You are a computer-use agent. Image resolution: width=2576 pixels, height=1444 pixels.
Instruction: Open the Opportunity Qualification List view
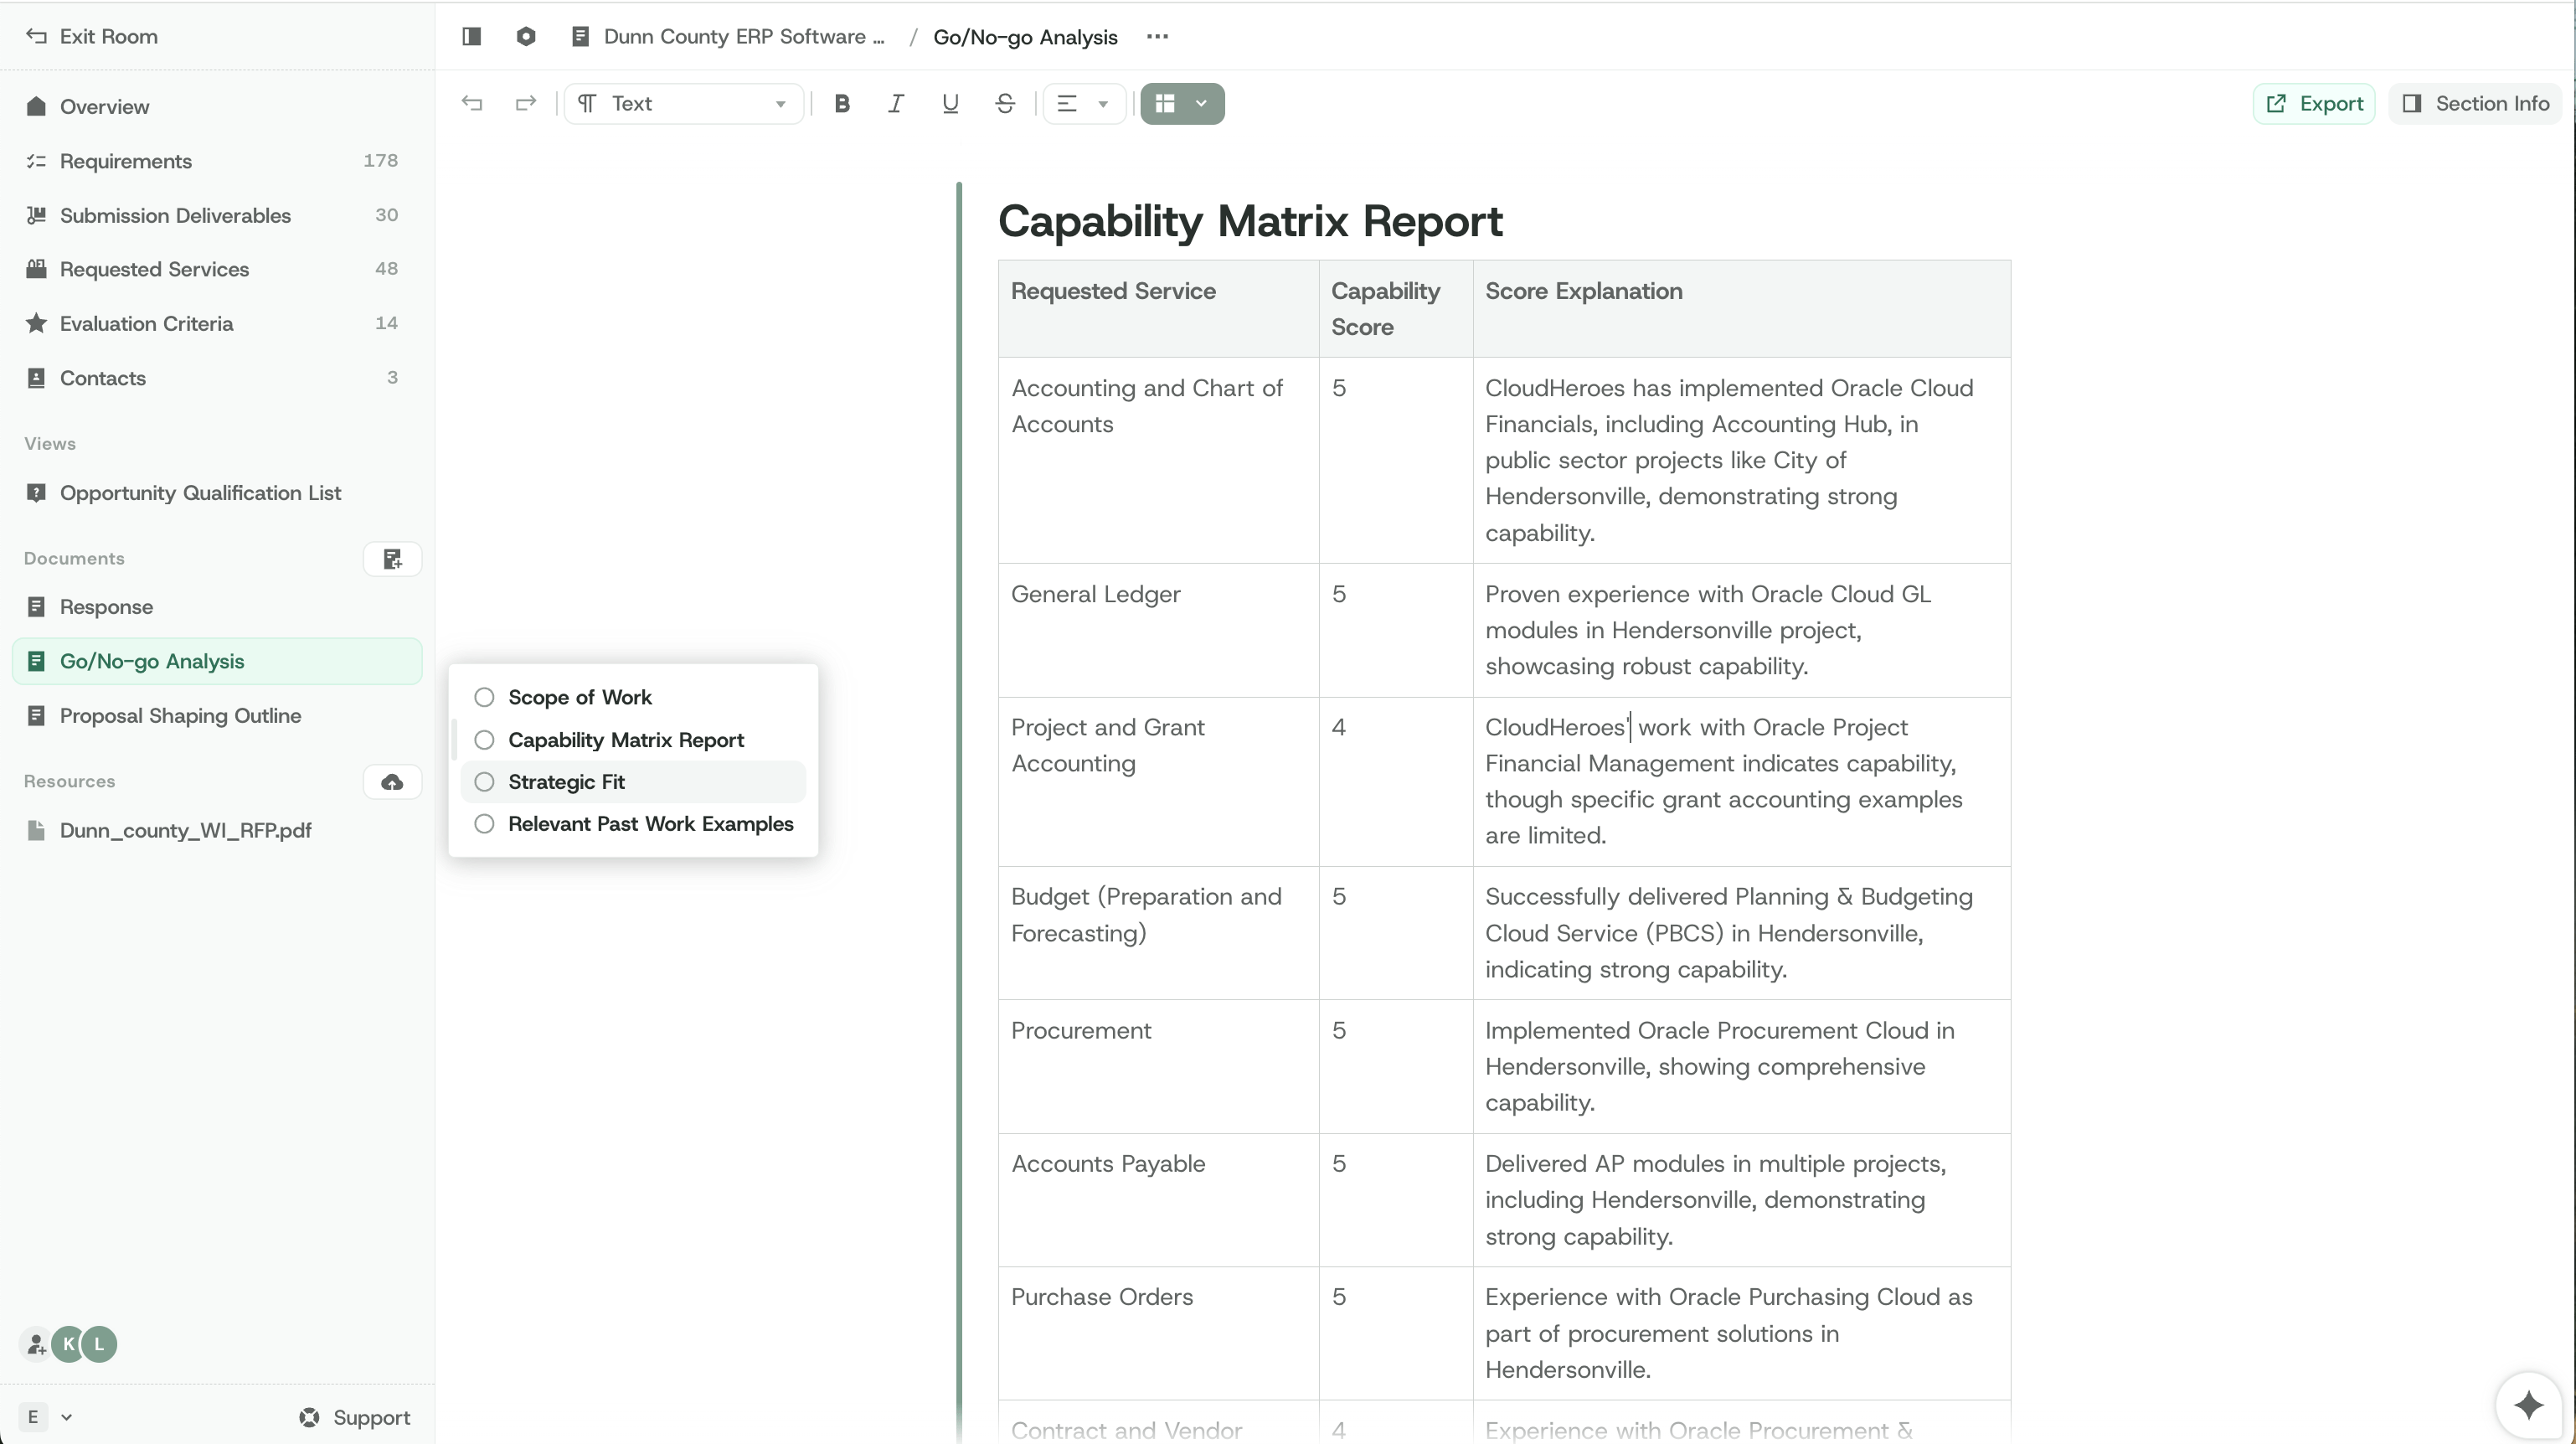(x=217, y=493)
